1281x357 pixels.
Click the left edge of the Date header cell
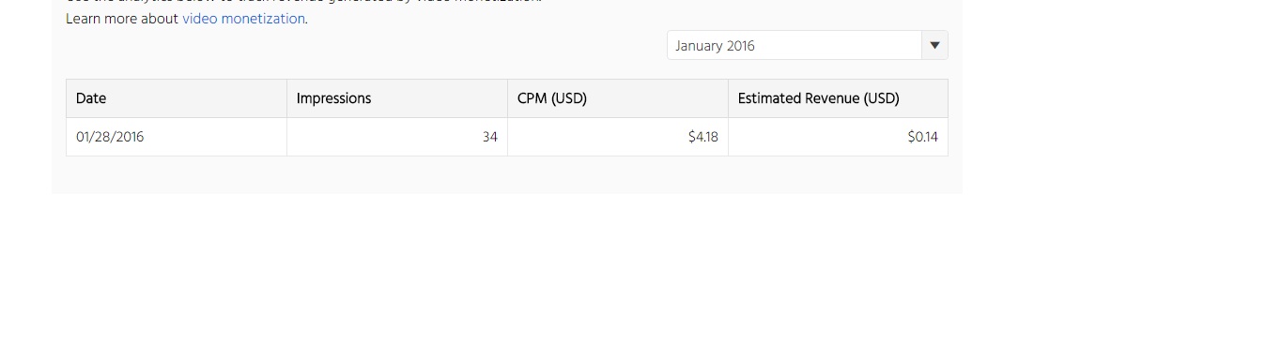[71, 98]
